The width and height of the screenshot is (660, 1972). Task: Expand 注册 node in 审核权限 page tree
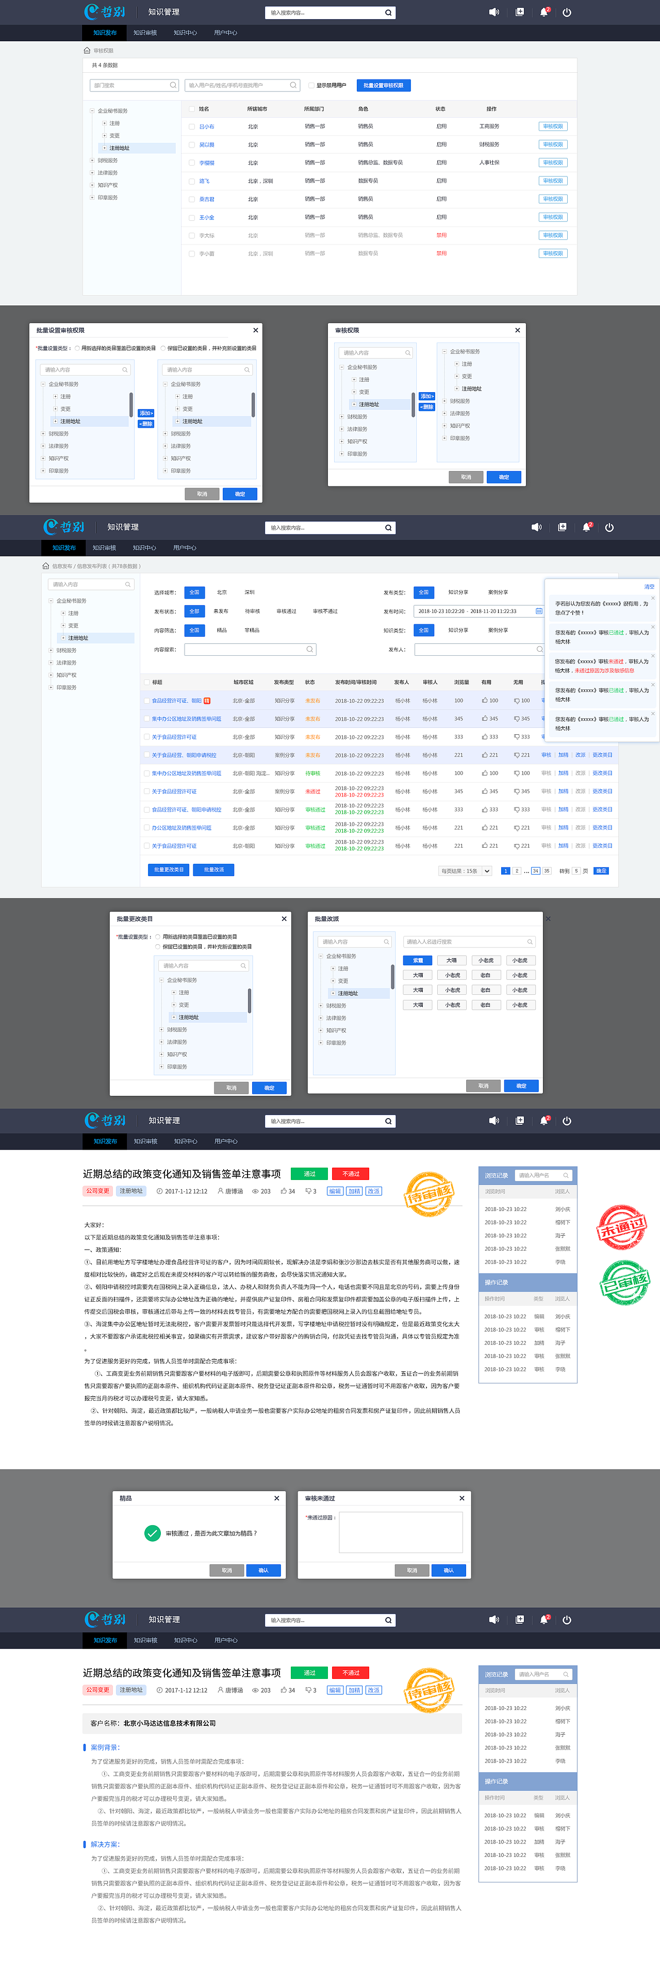tap(105, 123)
